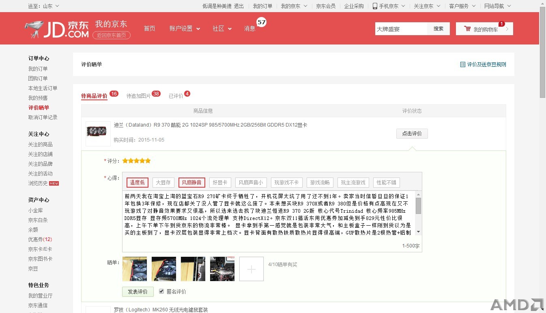546x313 pixels.
Task: Expand the 账户设置 menu
Action: tap(185, 28)
